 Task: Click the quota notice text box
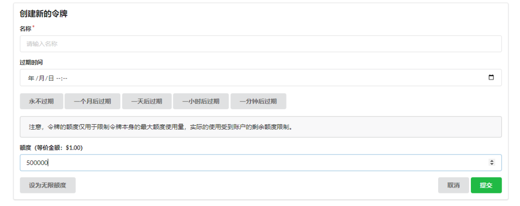(x=260, y=127)
